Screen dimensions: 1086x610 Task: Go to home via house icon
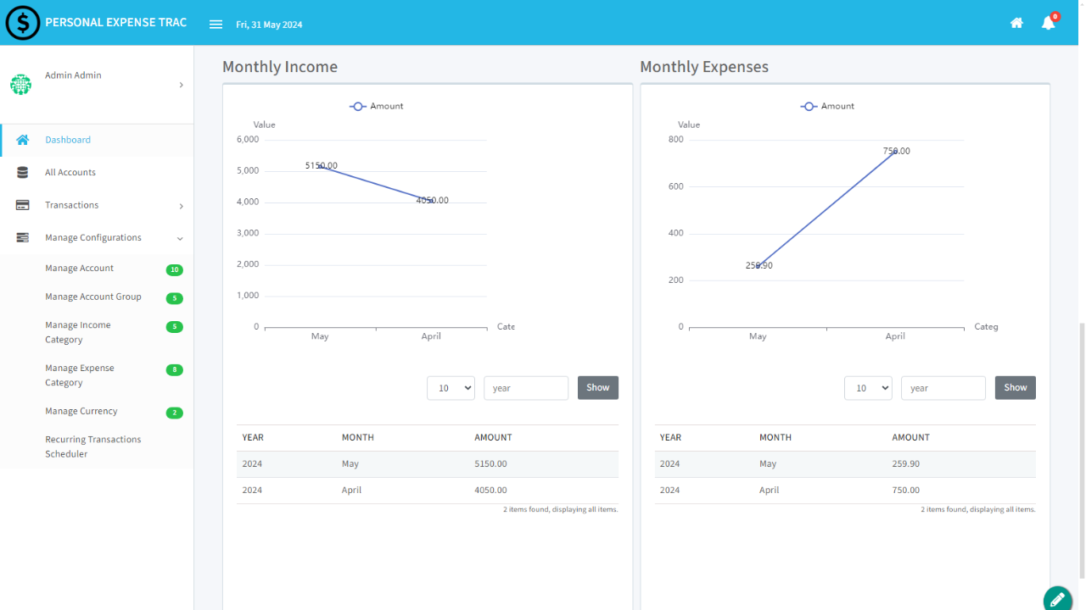point(1016,24)
